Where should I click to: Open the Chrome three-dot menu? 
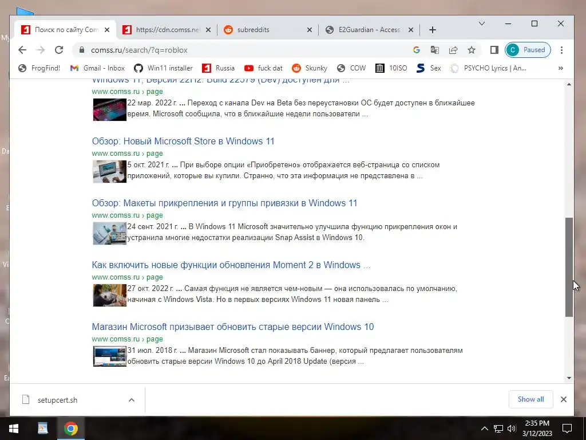coord(561,50)
